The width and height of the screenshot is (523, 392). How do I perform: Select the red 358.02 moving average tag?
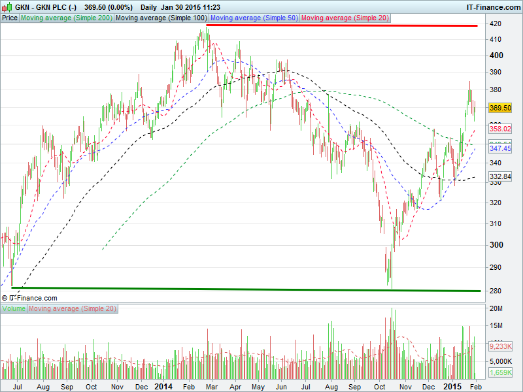click(499, 129)
